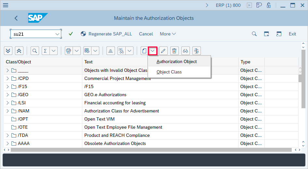Screen dimensions: 308x169
Task: Open dropdown beside the Sigma icon
Action: (x=54, y=51)
